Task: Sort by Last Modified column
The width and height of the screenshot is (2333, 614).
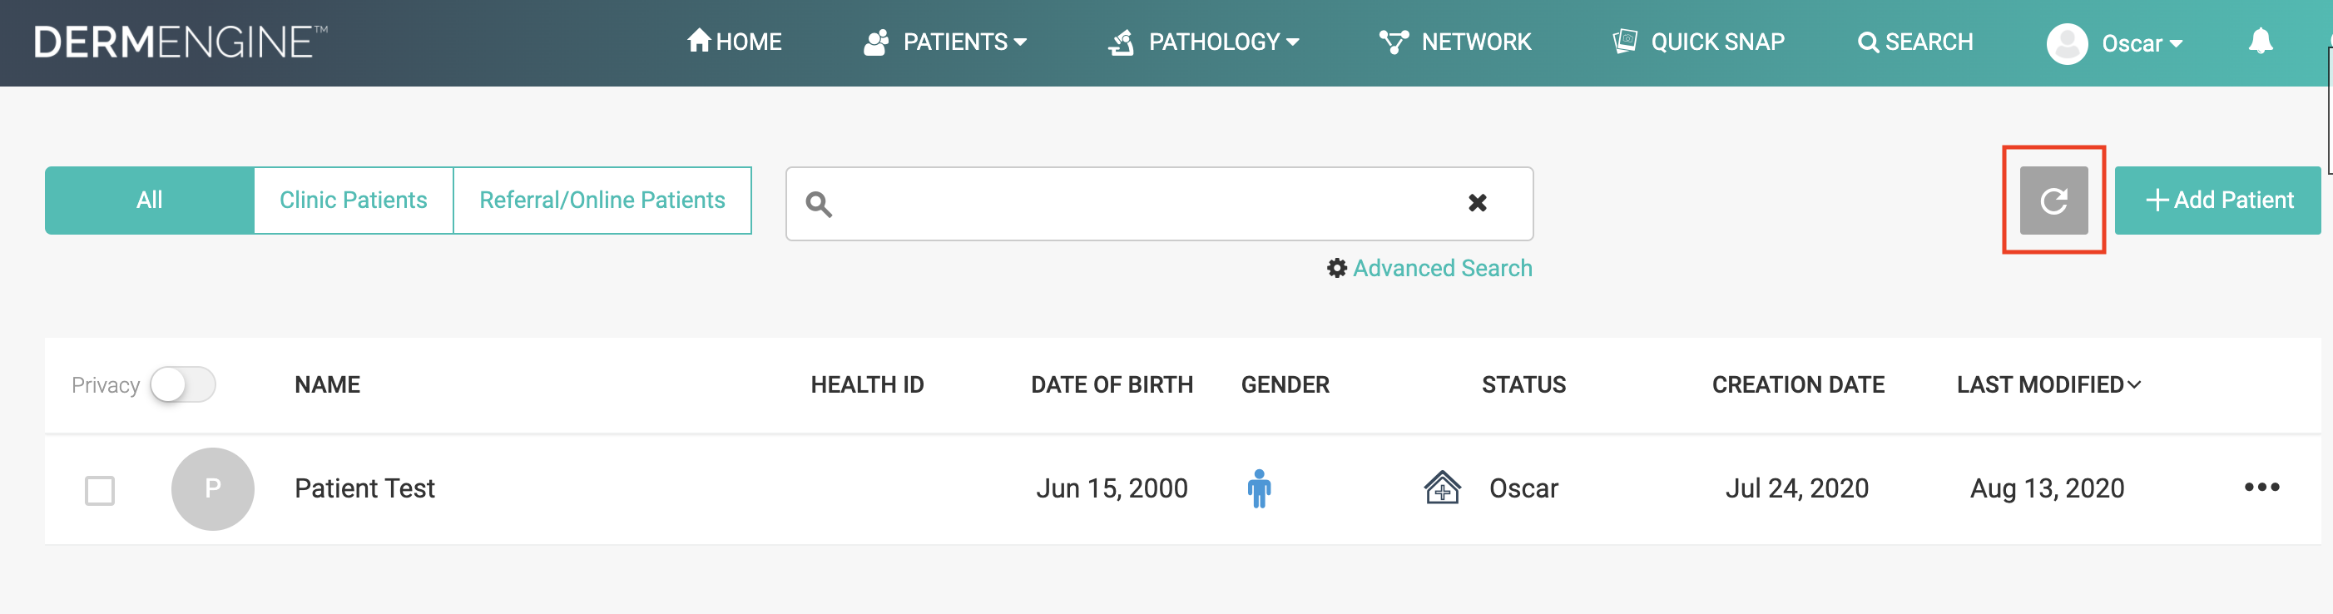Action: 2048,385
